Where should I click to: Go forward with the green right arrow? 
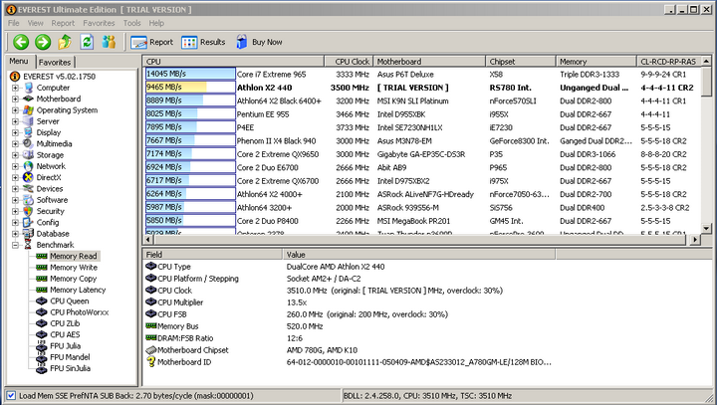(x=43, y=42)
